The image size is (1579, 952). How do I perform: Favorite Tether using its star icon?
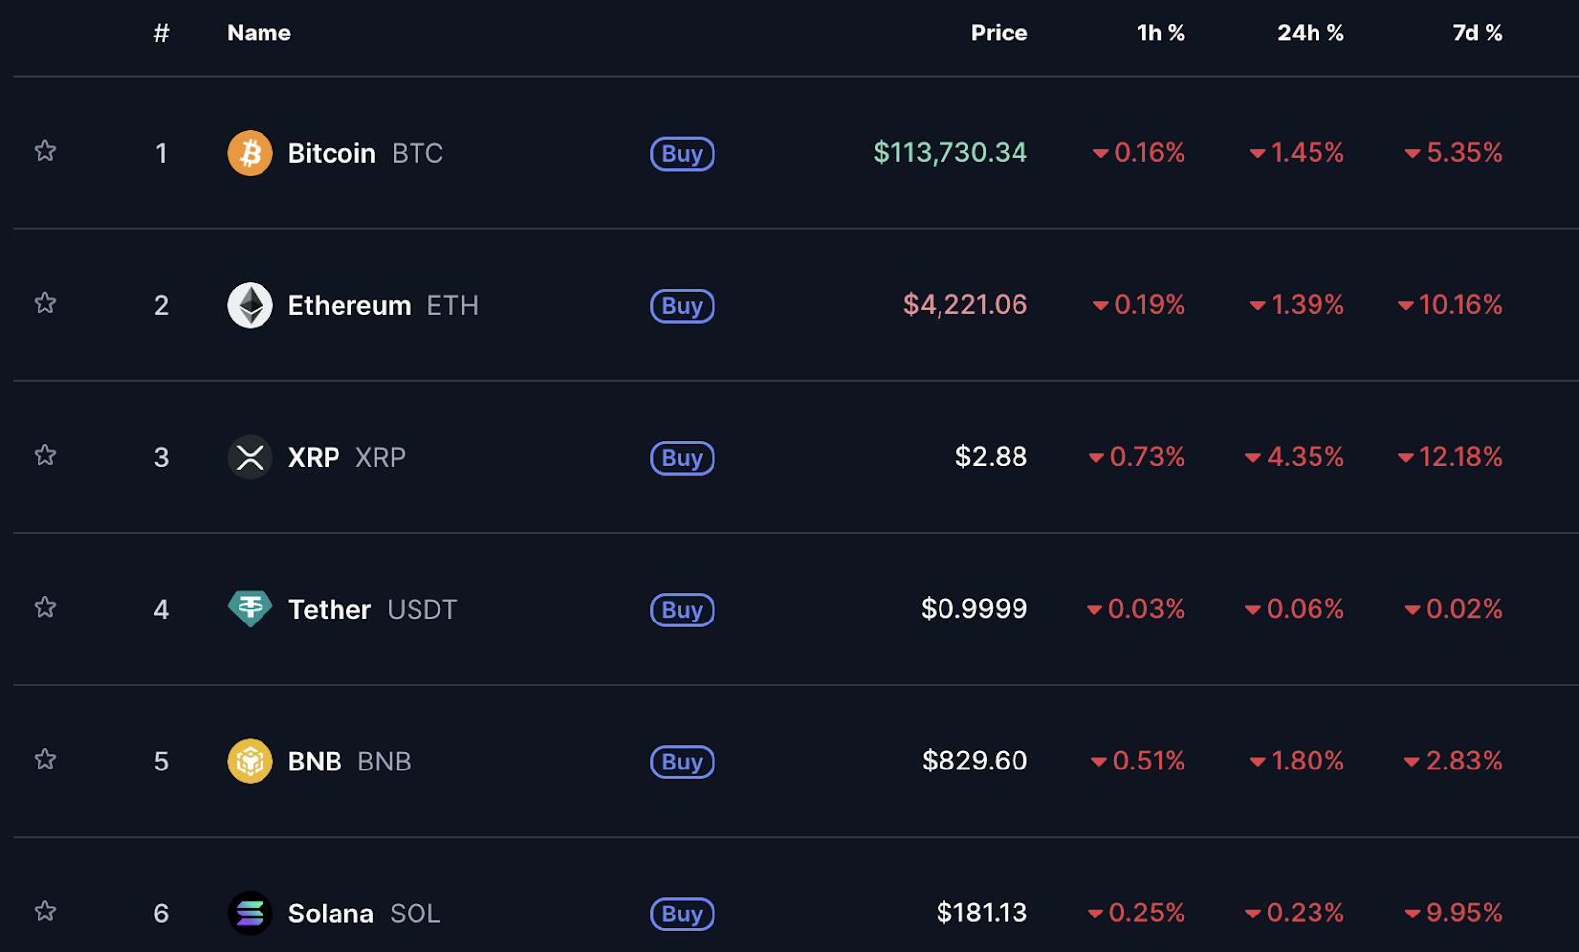click(x=45, y=607)
